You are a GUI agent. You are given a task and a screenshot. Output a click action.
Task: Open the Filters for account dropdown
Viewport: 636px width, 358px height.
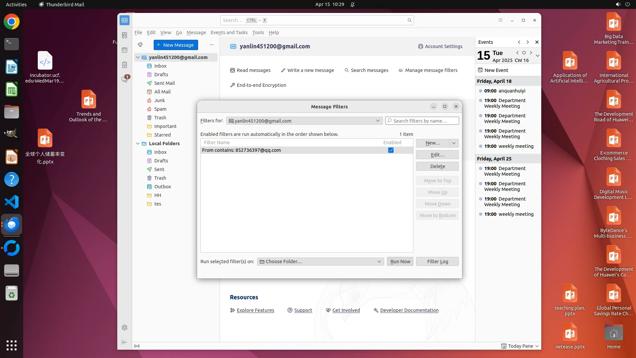point(304,121)
